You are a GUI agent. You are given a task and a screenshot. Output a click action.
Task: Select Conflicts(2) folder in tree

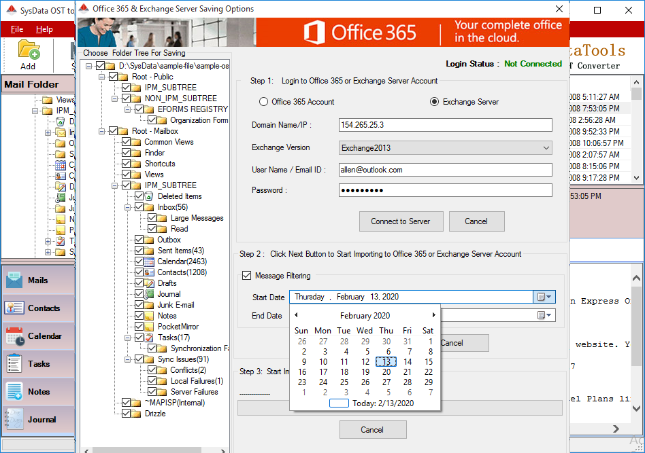click(x=188, y=370)
